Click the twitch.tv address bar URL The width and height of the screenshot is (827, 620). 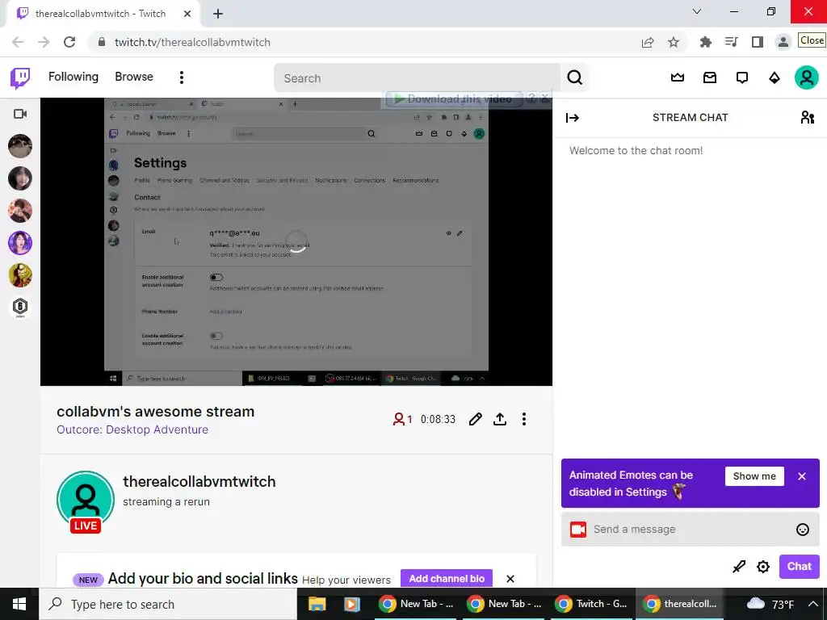[192, 42]
